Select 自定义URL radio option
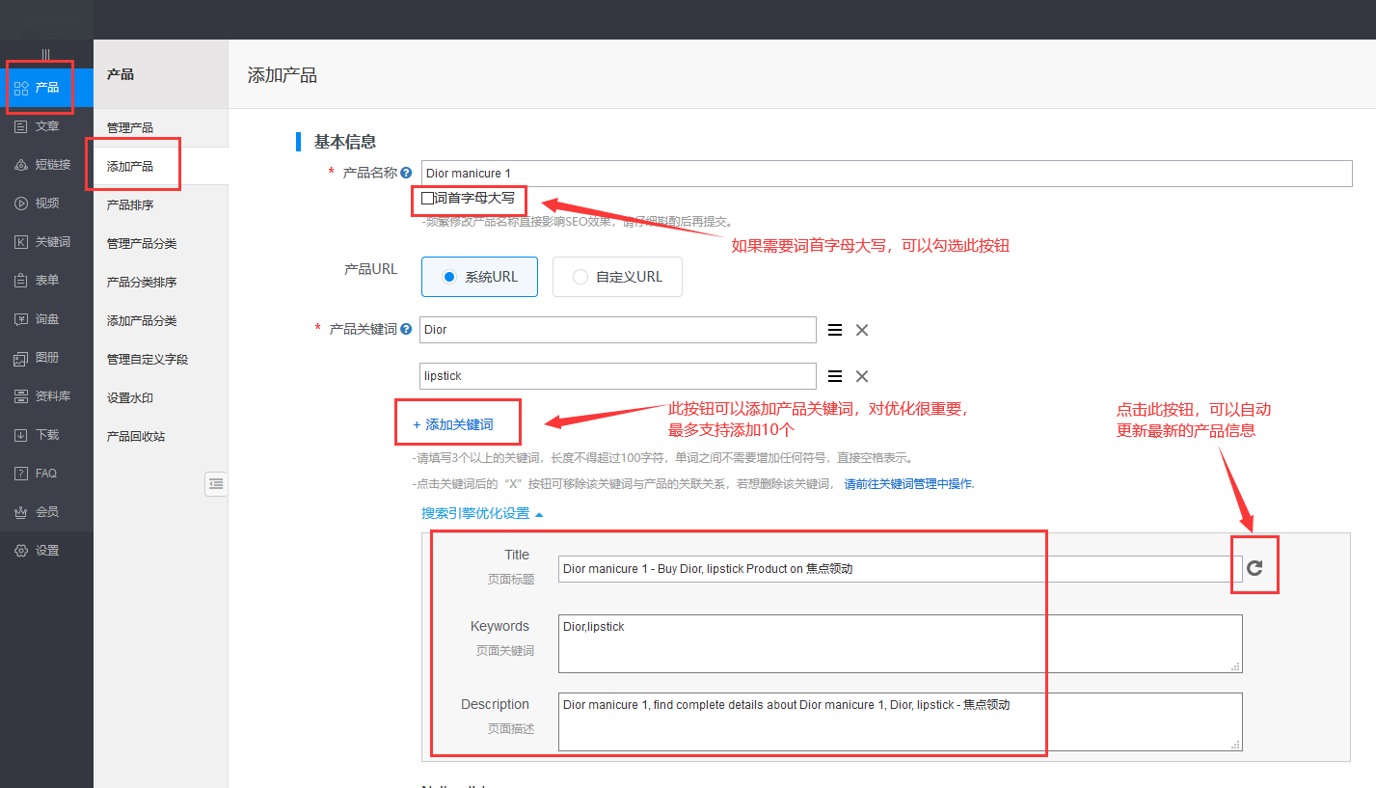1376x788 pixels. [x=617, y=277]
